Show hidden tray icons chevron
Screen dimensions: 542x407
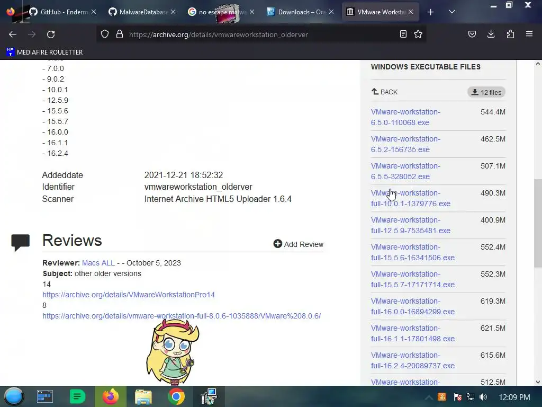(428, 397)
